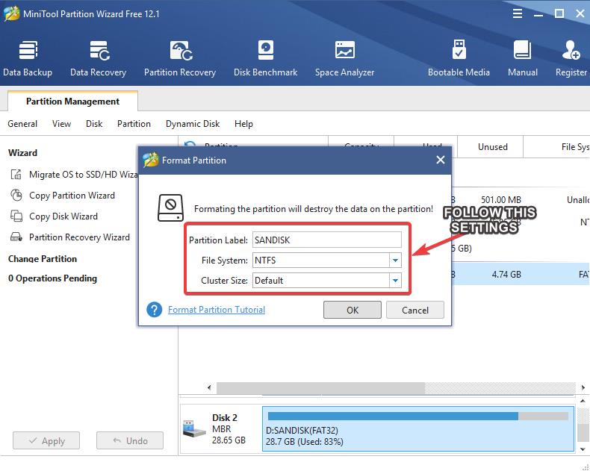This screenshot has height=471, width=590.
Task: Click the Disk 2 USB drive icon
Action: click(193, 429)
